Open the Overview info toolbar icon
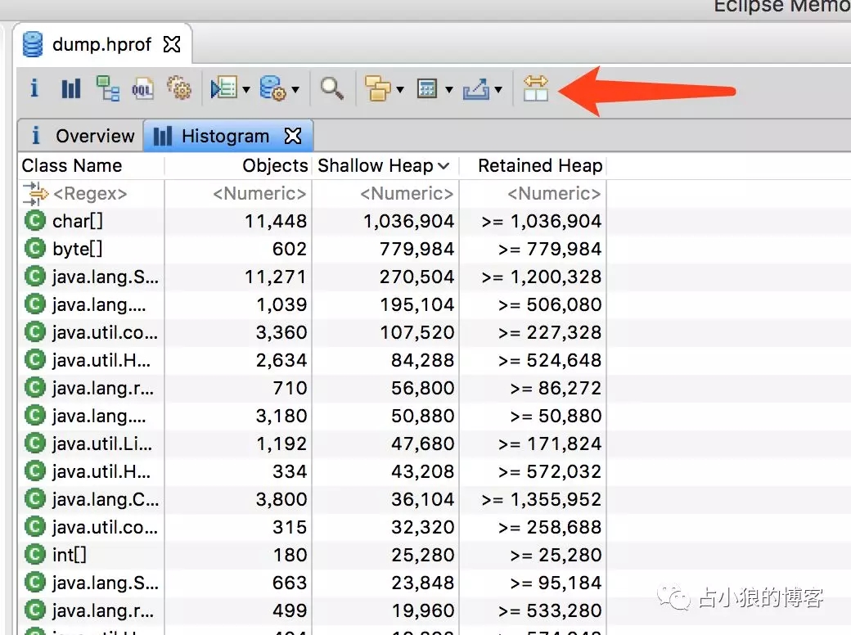Screen dimensions: 851x635 click(34, 88)
